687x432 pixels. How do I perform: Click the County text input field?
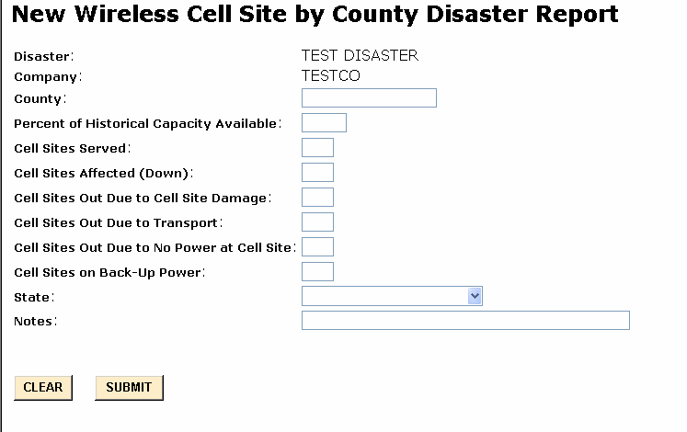coord(369,98)
